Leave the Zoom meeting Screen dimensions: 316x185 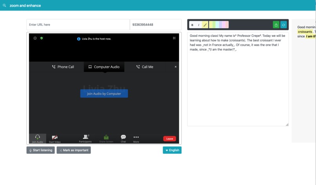(x=169, y=139)
